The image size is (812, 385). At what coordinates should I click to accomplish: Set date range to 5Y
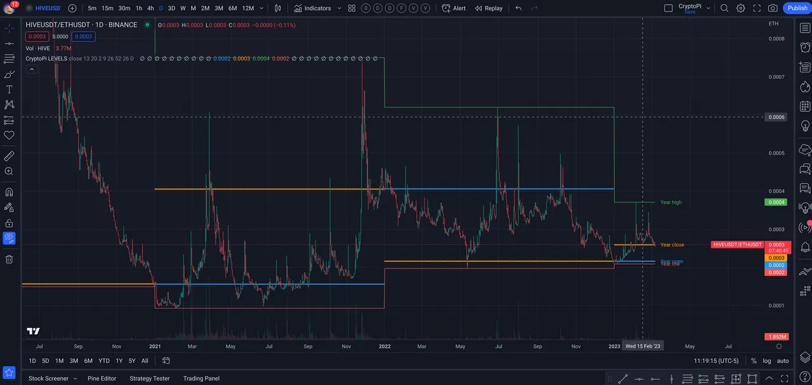[x=132, y=361]
